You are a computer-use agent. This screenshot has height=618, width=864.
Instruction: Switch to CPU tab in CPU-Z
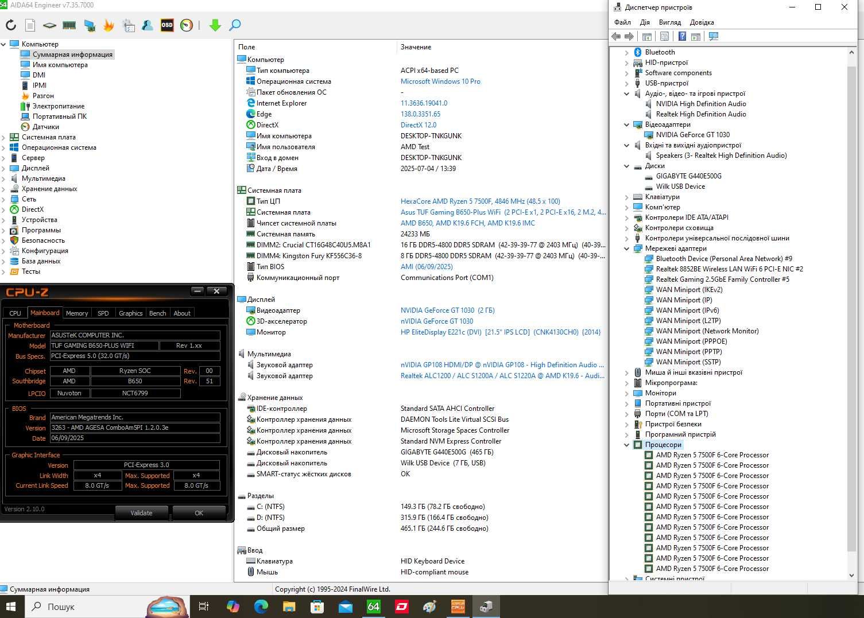click(x=16, y=313)
